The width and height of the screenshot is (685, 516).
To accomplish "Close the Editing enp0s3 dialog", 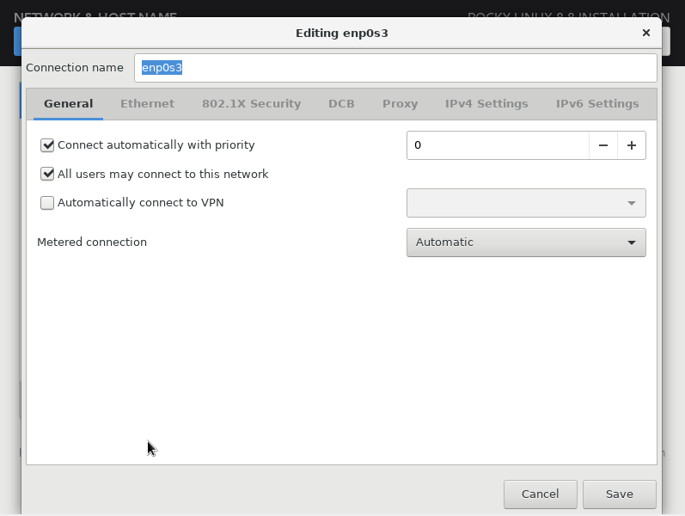I will (646, 33).
